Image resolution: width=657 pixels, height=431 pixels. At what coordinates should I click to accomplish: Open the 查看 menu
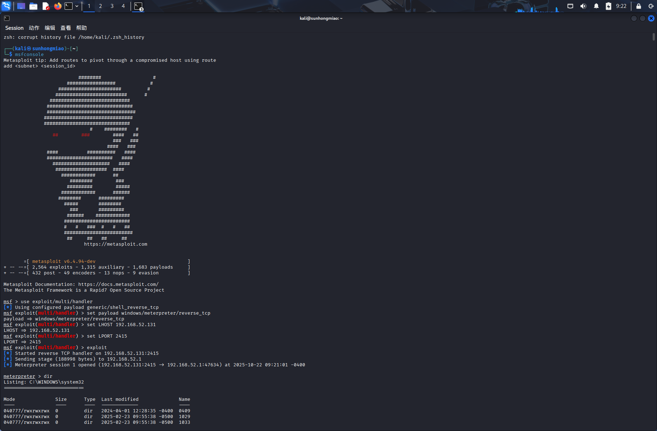[x=66, y=28]
